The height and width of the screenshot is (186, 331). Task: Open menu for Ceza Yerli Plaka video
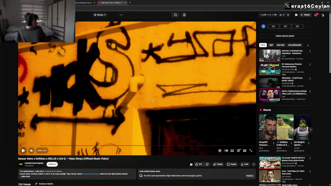click(x=310, y=172)
